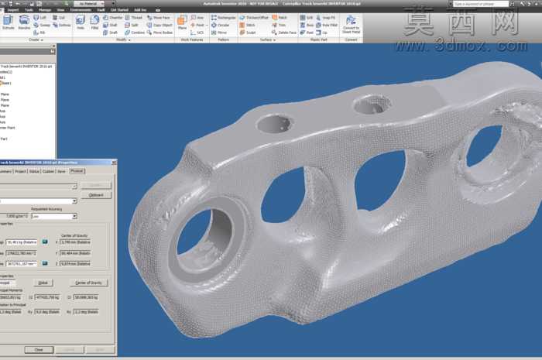Choose the Loft tool
Screen dimensions: 542x360
[x=39, y=18]
